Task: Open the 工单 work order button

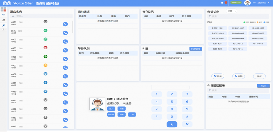Action: (132, 115)
